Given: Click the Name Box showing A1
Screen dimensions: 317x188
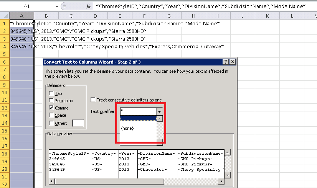Looking at the screenshot, I should (27, 7).
